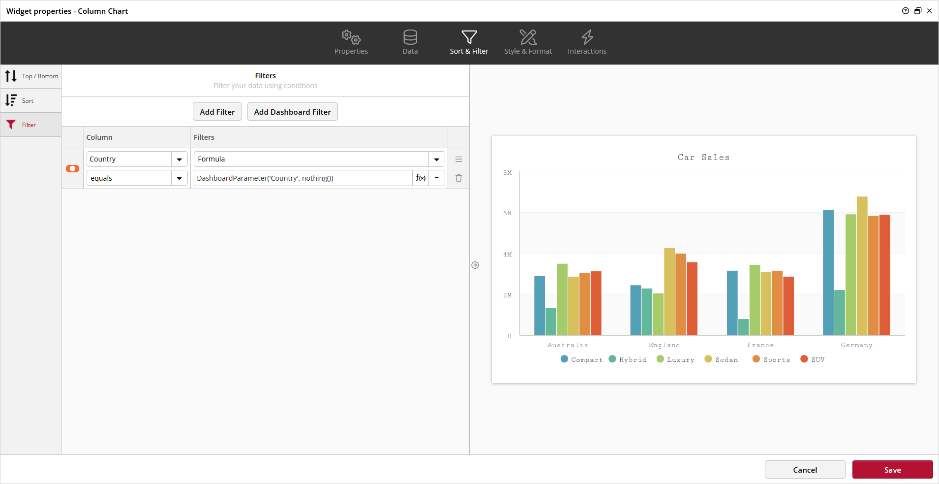The image size is (939, 484).
Task: Click the 'France' axis label
Action: (760, 345)
